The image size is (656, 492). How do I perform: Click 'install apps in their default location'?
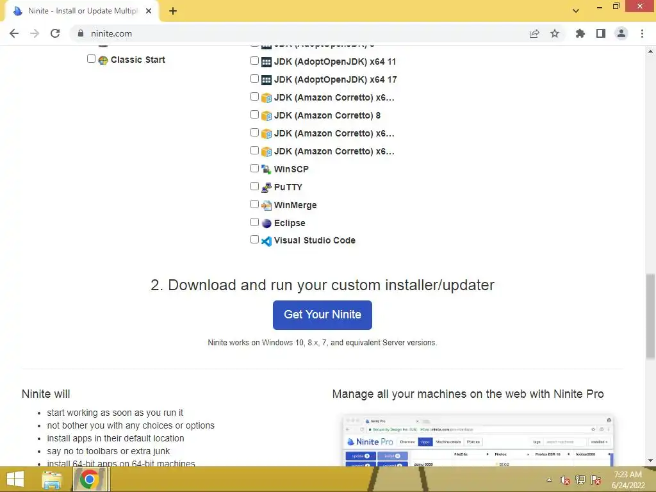point(115,438)
